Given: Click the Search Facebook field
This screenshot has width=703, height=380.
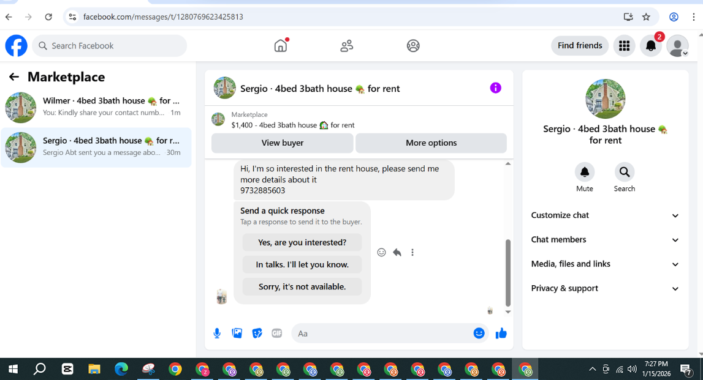Looking at the screenshot, I should 109,46.
